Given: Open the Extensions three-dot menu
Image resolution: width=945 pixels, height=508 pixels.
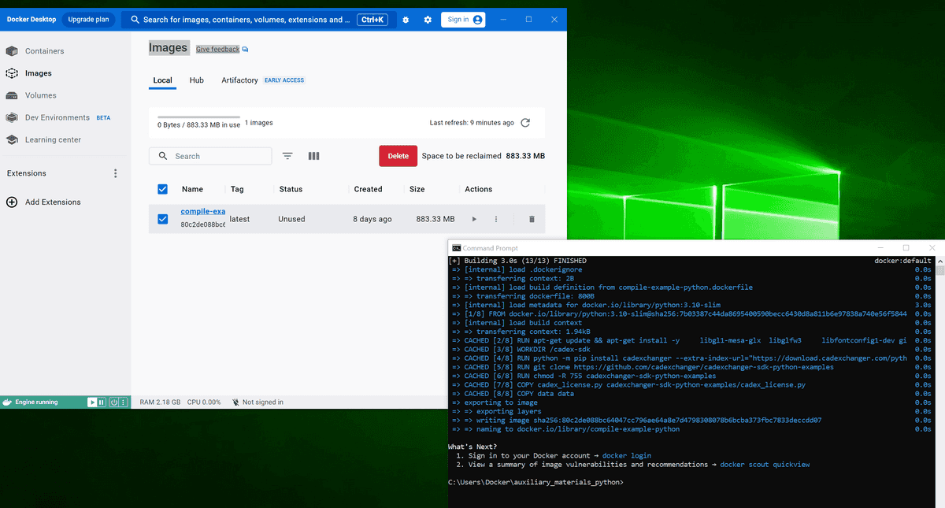Looking at the screenshot, I should [x=116, y=173].
